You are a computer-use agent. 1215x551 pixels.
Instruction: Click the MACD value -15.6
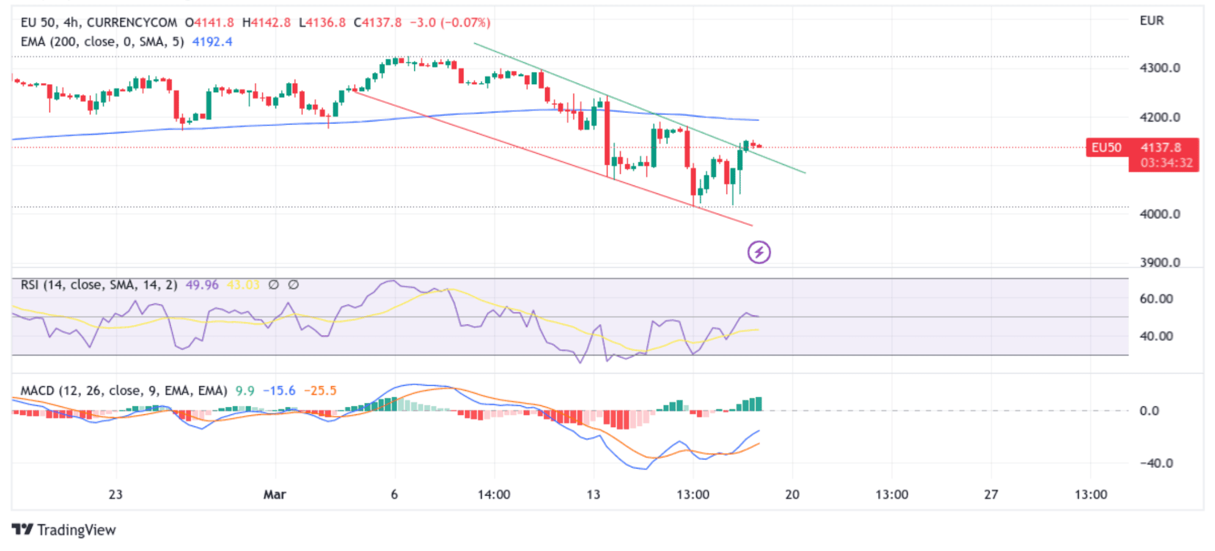(279, 391)
